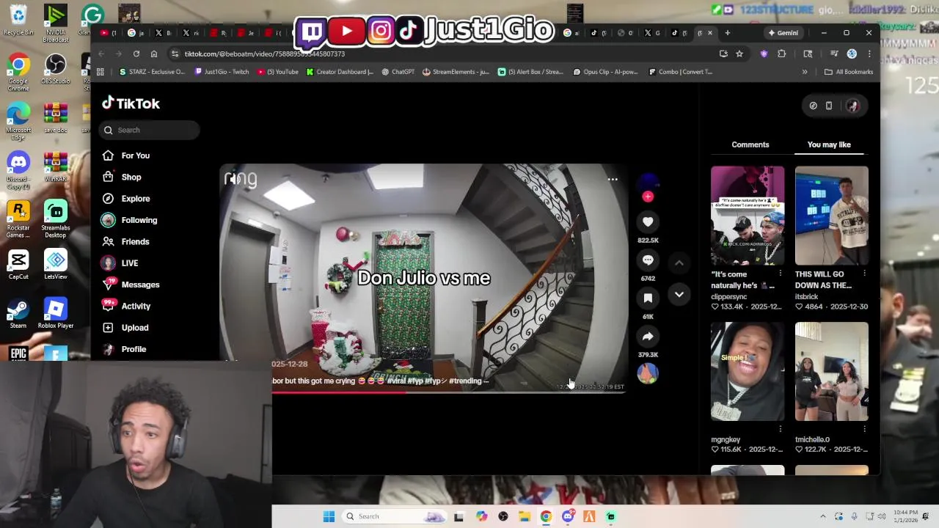Open options menu above tmichelle.0 username
The height and width of the screenshot is (528, 939).
[864, 429]
